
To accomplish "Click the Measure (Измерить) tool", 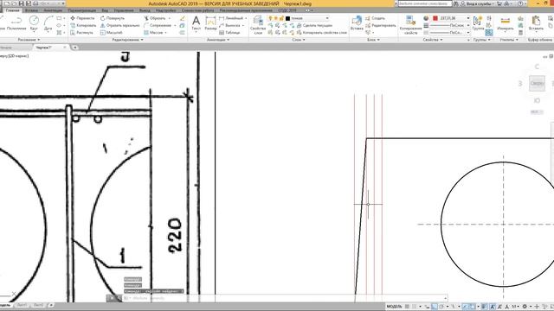I will point(506,23).
